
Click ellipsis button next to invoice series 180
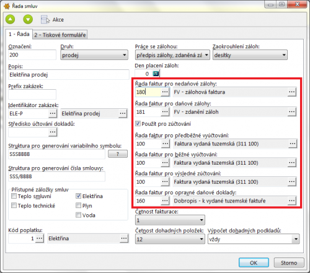(165, 92)
